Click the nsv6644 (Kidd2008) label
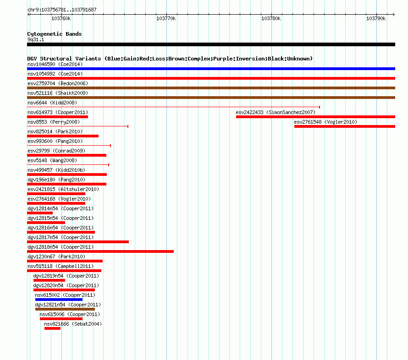 52,103
